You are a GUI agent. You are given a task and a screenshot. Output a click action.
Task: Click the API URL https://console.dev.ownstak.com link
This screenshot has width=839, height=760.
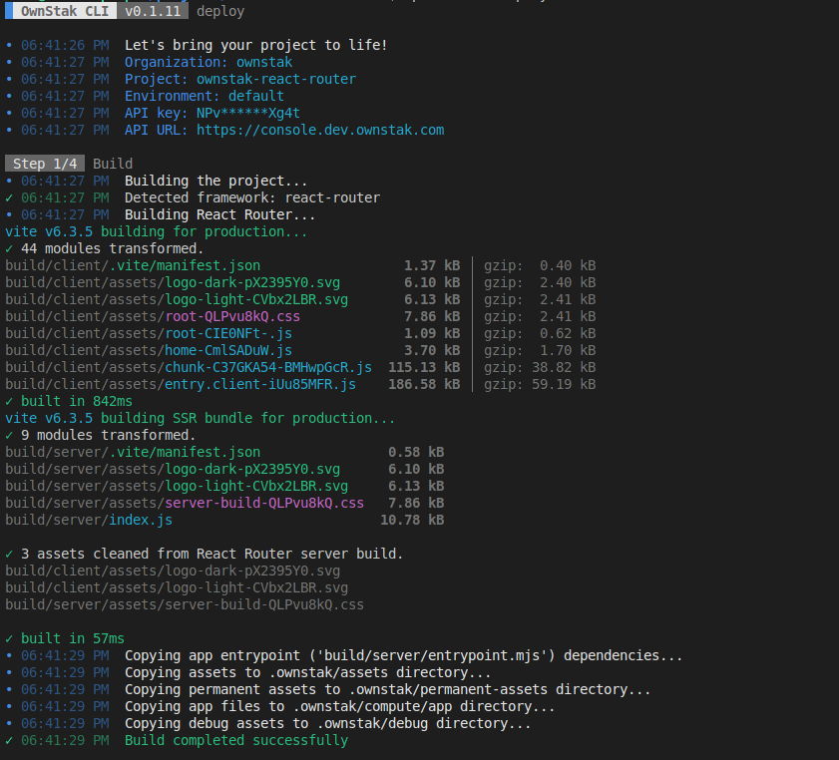(x=320, y=130)
